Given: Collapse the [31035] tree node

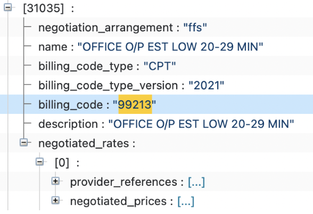Looking at the screenshot, I should pyautogui.click(x=8, y=7).
